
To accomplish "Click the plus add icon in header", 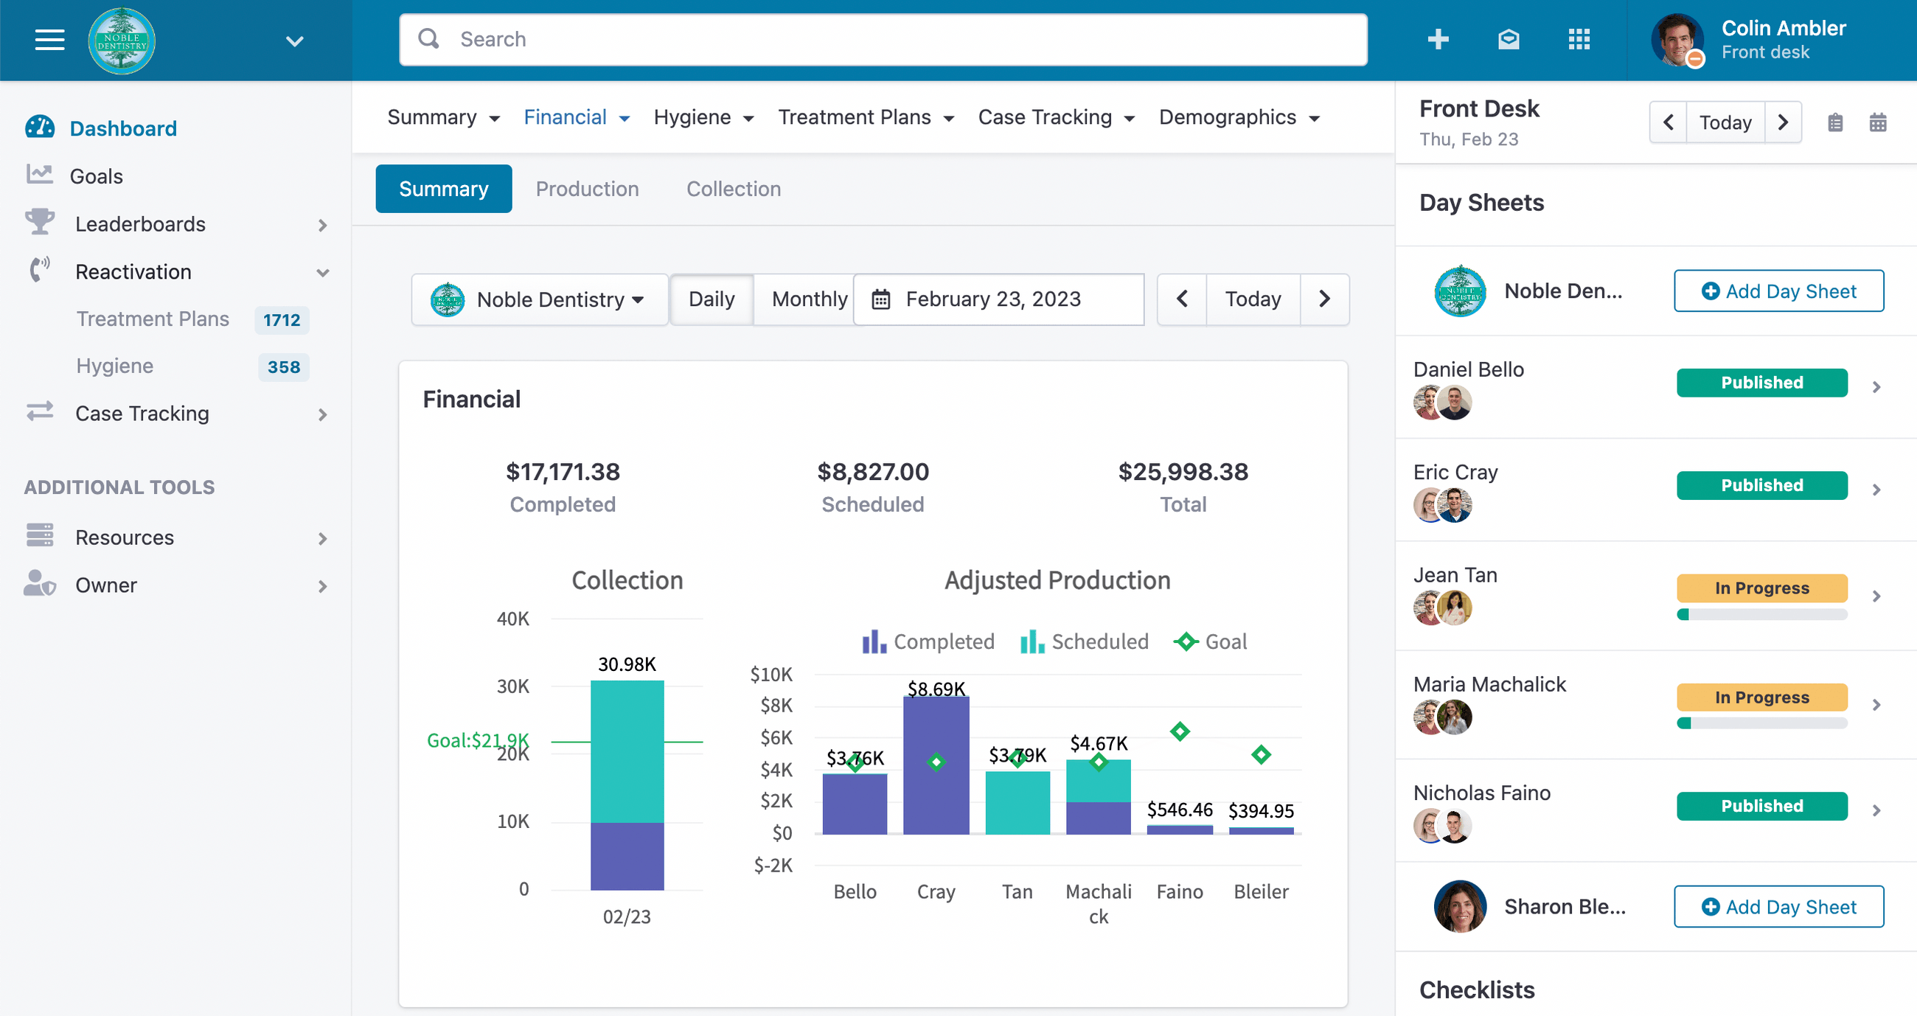I will (1438, 38).
